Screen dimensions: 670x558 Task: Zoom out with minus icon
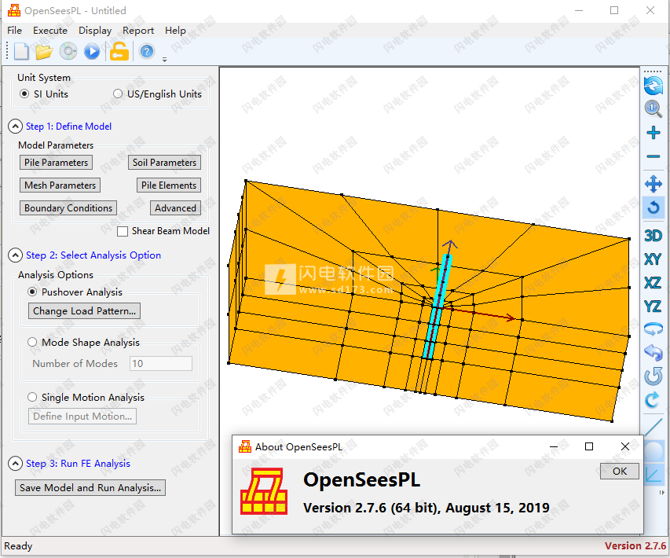tap(653, 156)
